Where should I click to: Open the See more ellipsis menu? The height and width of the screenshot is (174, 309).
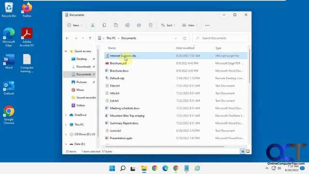pyautogui.click(x=207, y=25)
